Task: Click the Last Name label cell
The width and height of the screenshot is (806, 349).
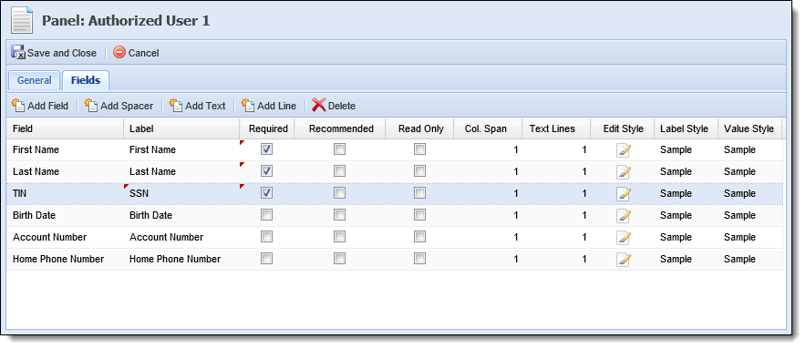Action: pos(181,171)
